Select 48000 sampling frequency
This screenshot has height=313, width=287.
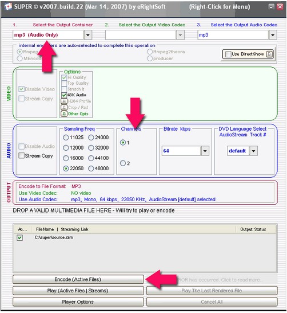91,169
